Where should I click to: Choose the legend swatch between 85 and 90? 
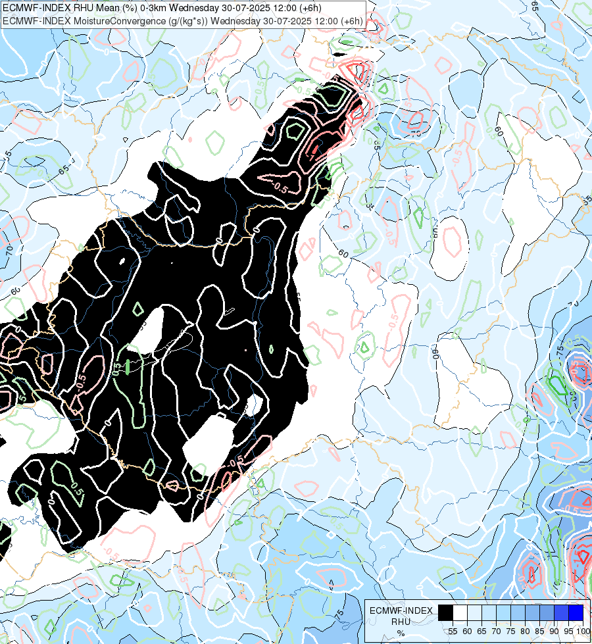coord(547,612)
